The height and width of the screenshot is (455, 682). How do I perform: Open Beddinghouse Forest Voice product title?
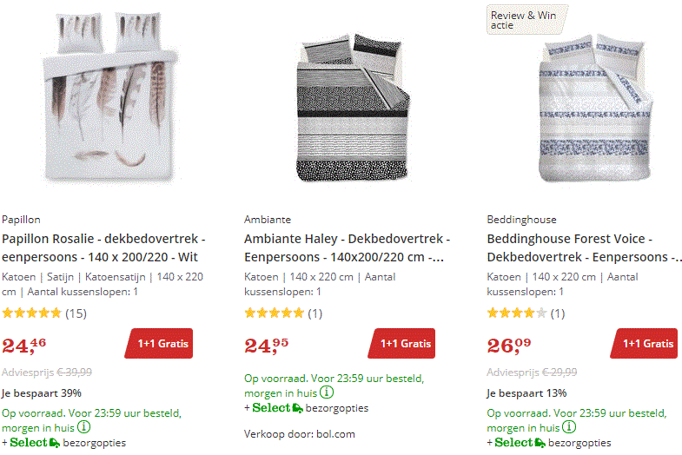point(582,247)
